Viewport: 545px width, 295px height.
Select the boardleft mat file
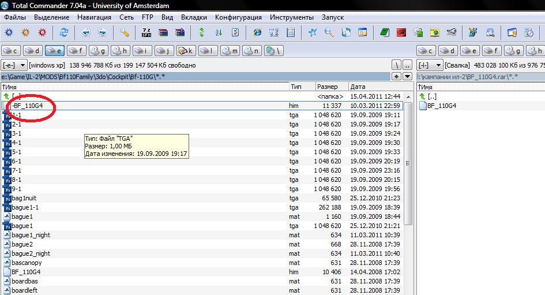point(203,290)
